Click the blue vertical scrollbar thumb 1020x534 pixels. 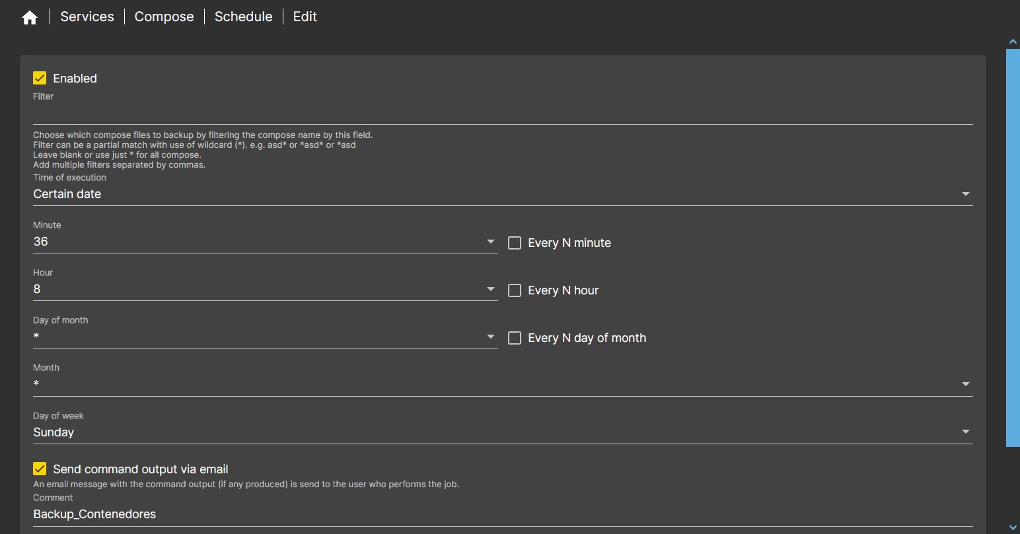click(x=1013, y=248)
